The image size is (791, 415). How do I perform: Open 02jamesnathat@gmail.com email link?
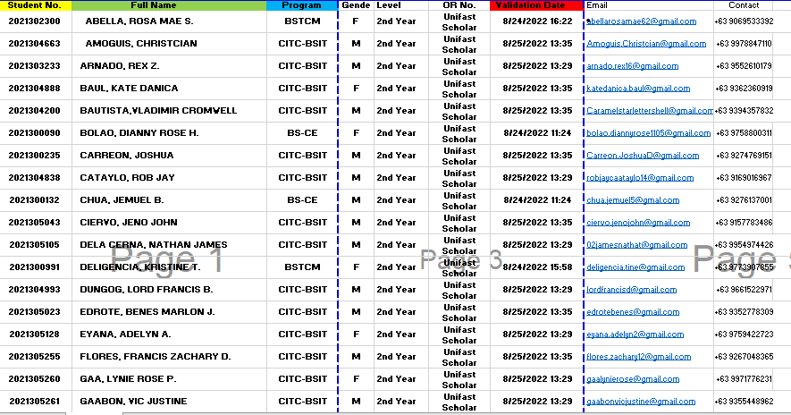pos(636,245)
